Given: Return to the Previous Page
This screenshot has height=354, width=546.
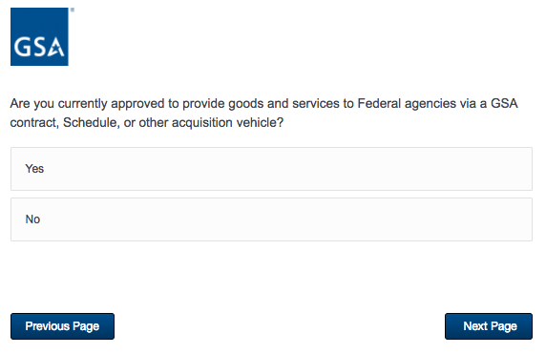Looking at the screenshot, I should [62, 326].
